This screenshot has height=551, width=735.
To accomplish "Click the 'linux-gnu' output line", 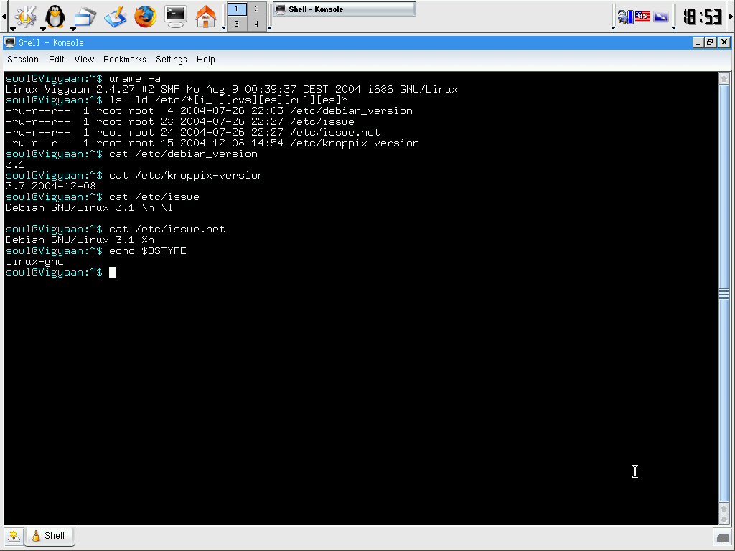I will (x=34, y=261).
